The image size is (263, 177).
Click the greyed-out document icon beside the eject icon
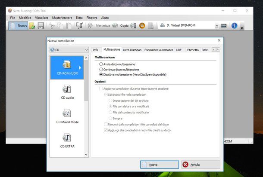(x=151, y=26)
